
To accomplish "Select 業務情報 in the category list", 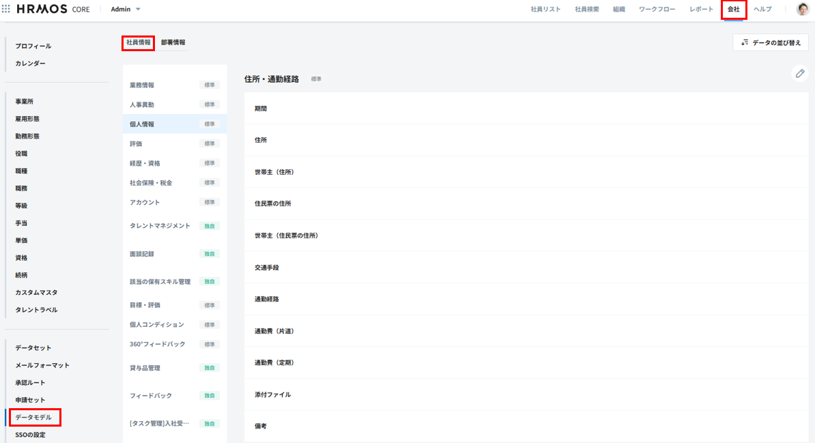I will coord(142,85).
